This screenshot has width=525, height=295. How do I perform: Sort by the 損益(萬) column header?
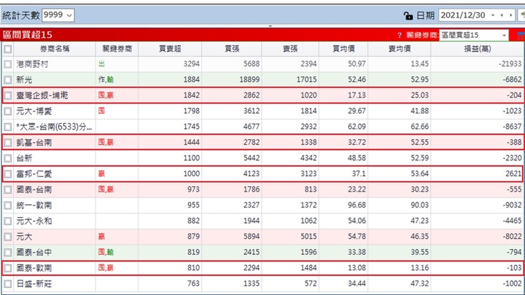478,49
